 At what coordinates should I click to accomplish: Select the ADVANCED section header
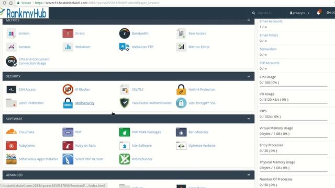(128, 175)
